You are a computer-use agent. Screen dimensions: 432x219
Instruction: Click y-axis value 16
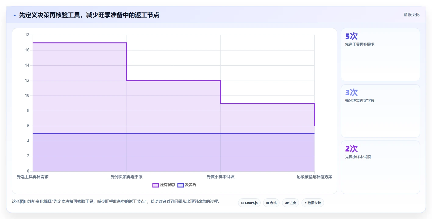coord(27,50)
